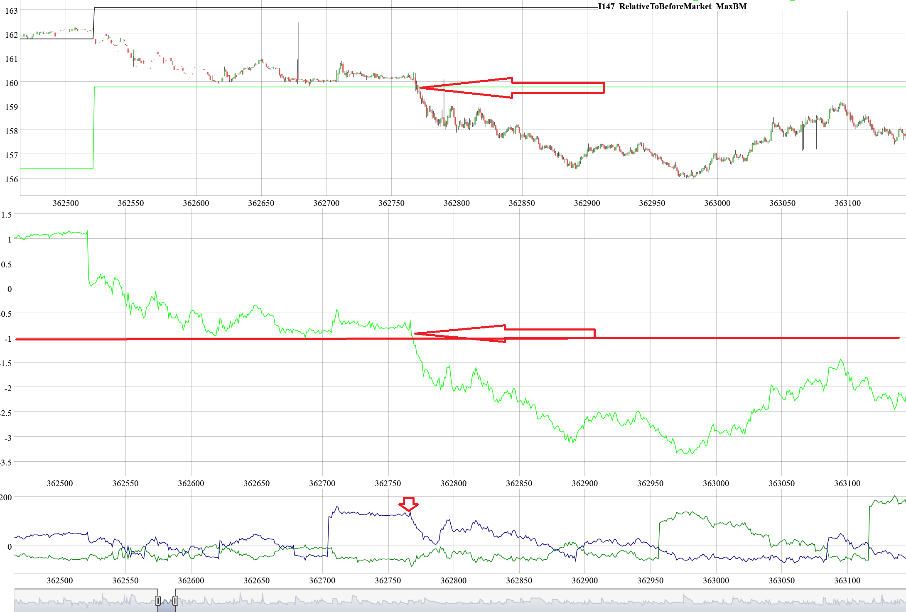Image resolution: width=906 pixels, height=612 pixels.
Task: Click the 1.5 axis label on indicator chart
Action: point(6,215)
